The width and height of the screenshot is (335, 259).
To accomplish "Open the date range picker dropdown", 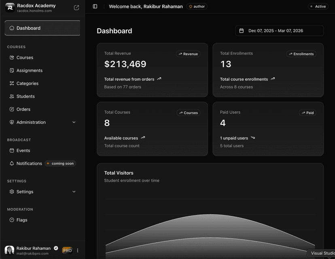I will coord(279,31).
